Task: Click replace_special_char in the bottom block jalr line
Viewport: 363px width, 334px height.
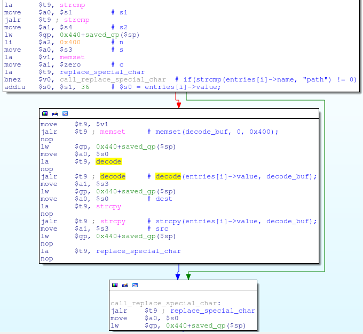Action: tap(212, 311)
